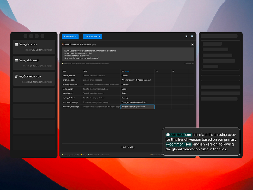Screen dimensions: 253x190
Task: Click the 'Save' English value cell
Action: (138, 93)
